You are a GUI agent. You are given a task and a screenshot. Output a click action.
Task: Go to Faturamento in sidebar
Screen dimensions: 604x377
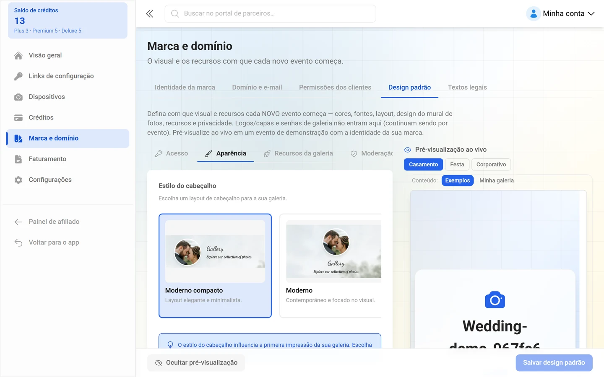click(68, 159)
